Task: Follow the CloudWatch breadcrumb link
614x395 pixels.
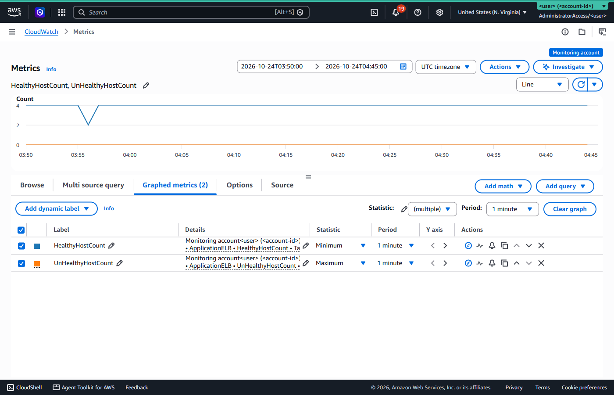Action: (x=41, y=32)
